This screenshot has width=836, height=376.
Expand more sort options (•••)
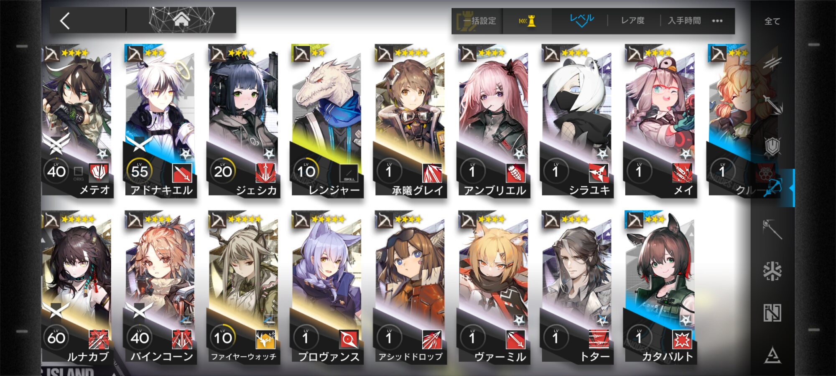[717, 21]
